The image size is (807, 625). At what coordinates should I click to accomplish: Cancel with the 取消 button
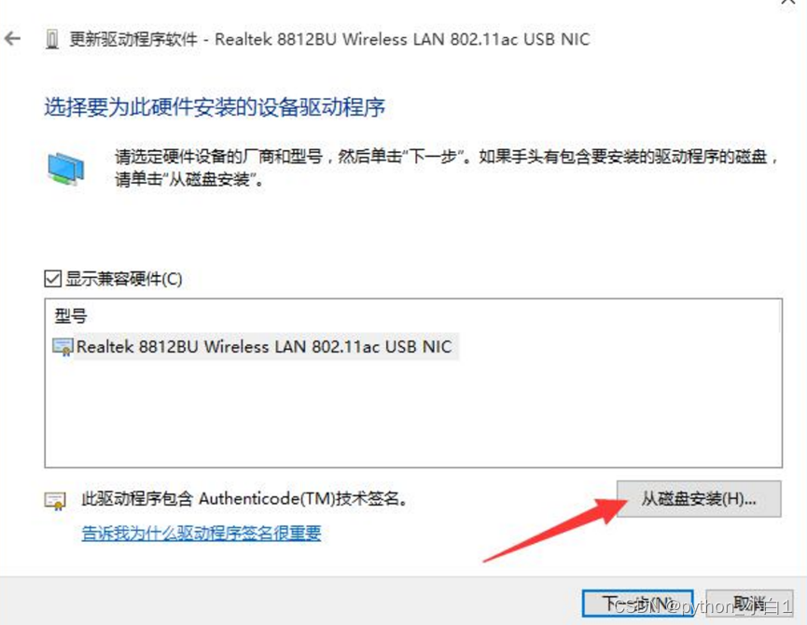pos(749,604)
